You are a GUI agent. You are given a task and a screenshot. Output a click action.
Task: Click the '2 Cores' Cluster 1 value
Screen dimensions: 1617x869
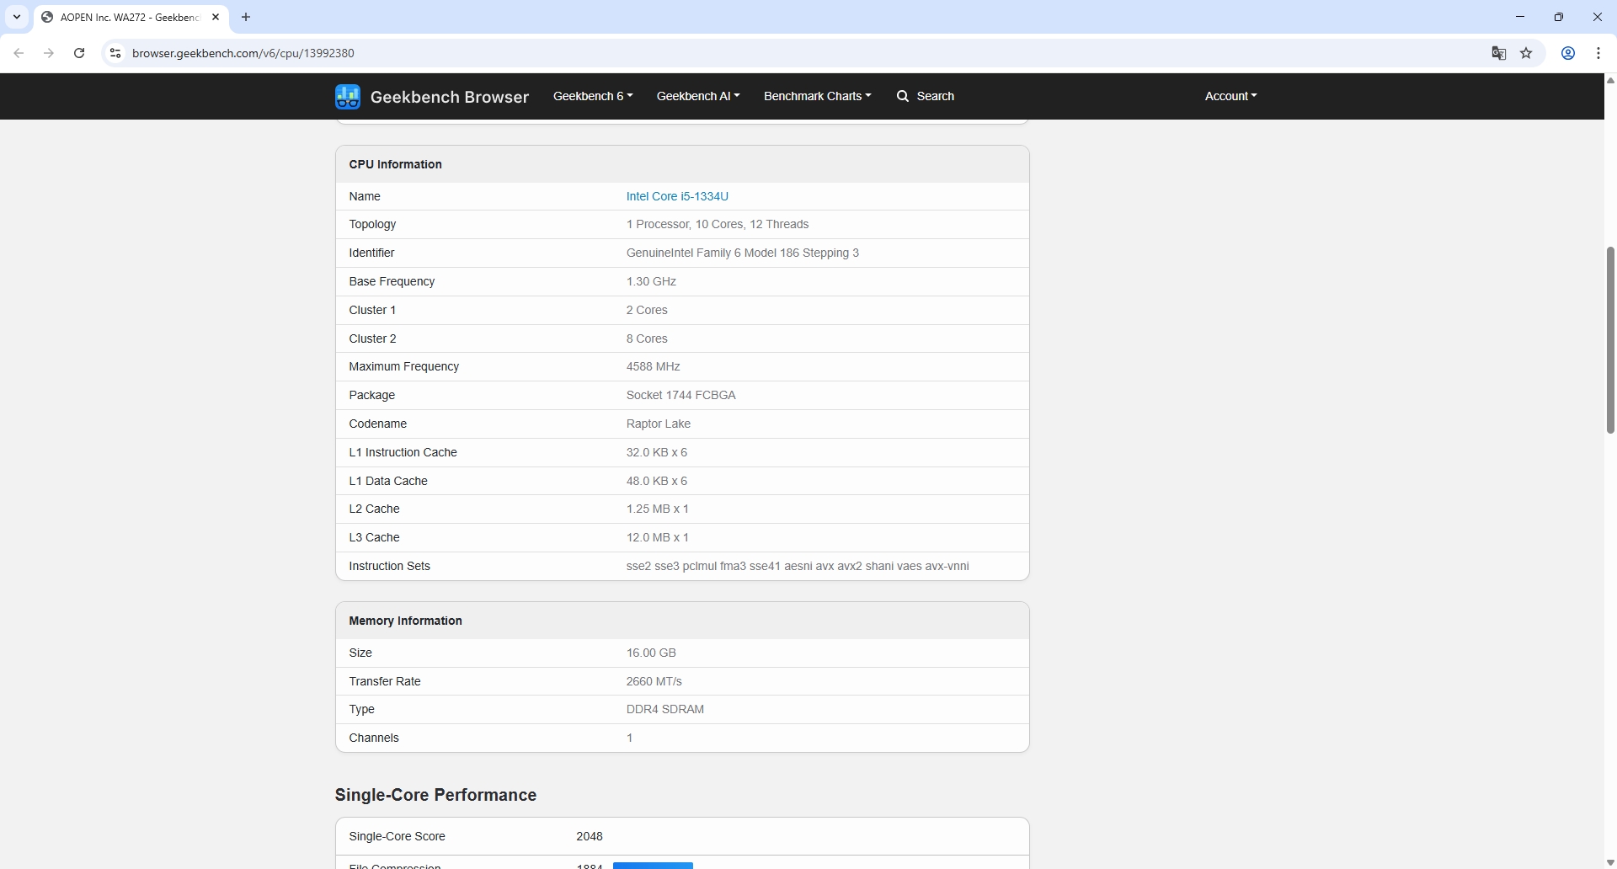(647, 310)
